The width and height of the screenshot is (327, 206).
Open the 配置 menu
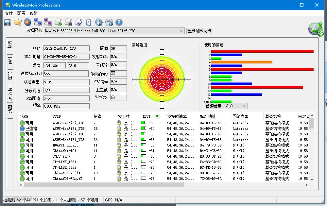click(x=21, y=13)
